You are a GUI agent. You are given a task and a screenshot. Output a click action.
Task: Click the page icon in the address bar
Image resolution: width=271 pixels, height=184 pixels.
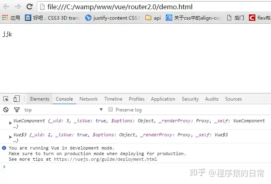pos(42,7)
